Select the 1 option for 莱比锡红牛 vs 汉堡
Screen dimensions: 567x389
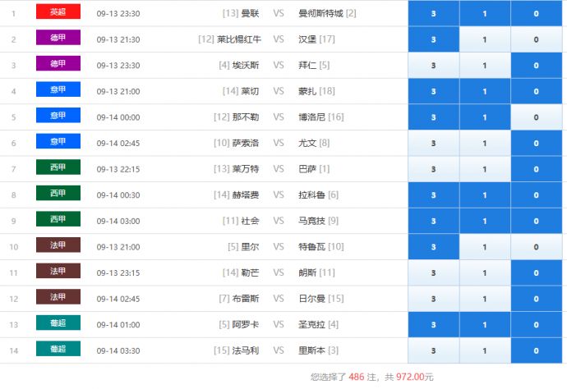[x=485, y=39]
